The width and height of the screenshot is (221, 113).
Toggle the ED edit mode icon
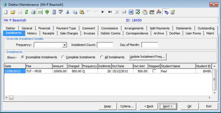pyautogui.click(x=40, y=12)
